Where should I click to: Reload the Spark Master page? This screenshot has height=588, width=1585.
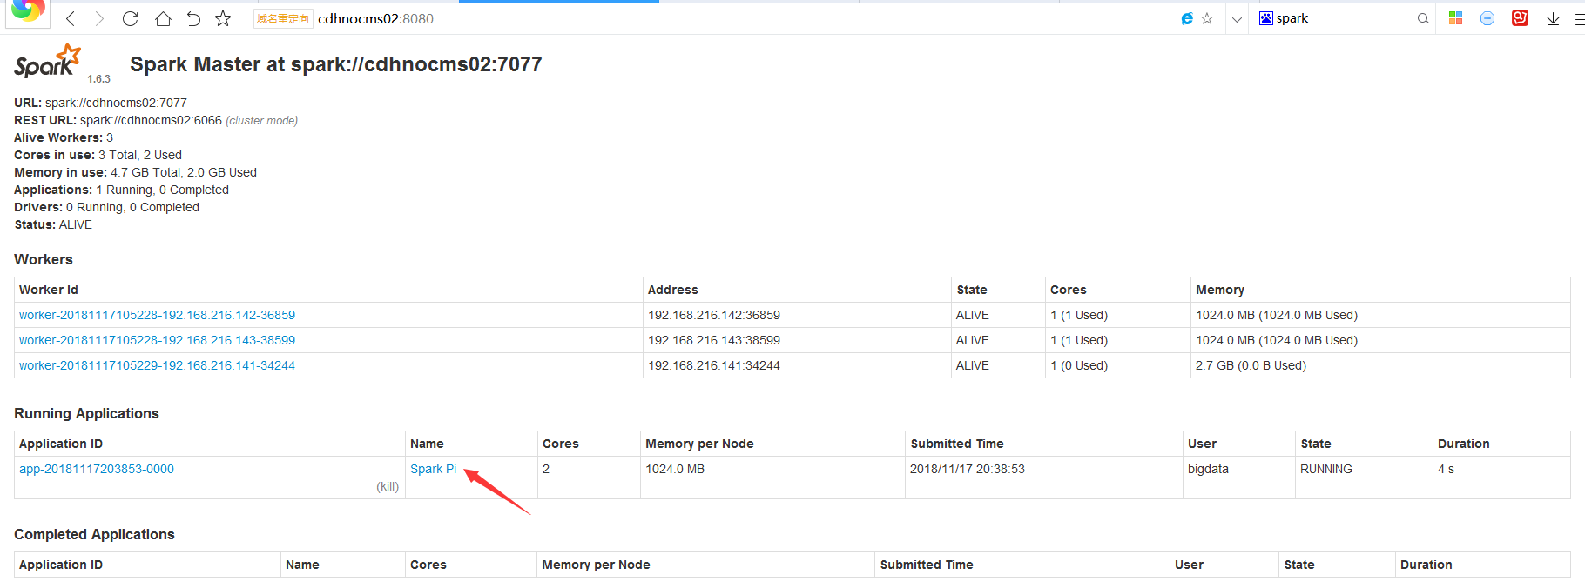[x=131, y=18]
